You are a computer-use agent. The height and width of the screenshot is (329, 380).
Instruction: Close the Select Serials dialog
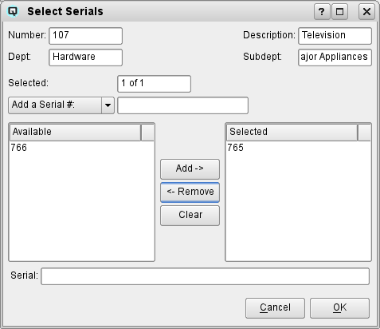366,12
